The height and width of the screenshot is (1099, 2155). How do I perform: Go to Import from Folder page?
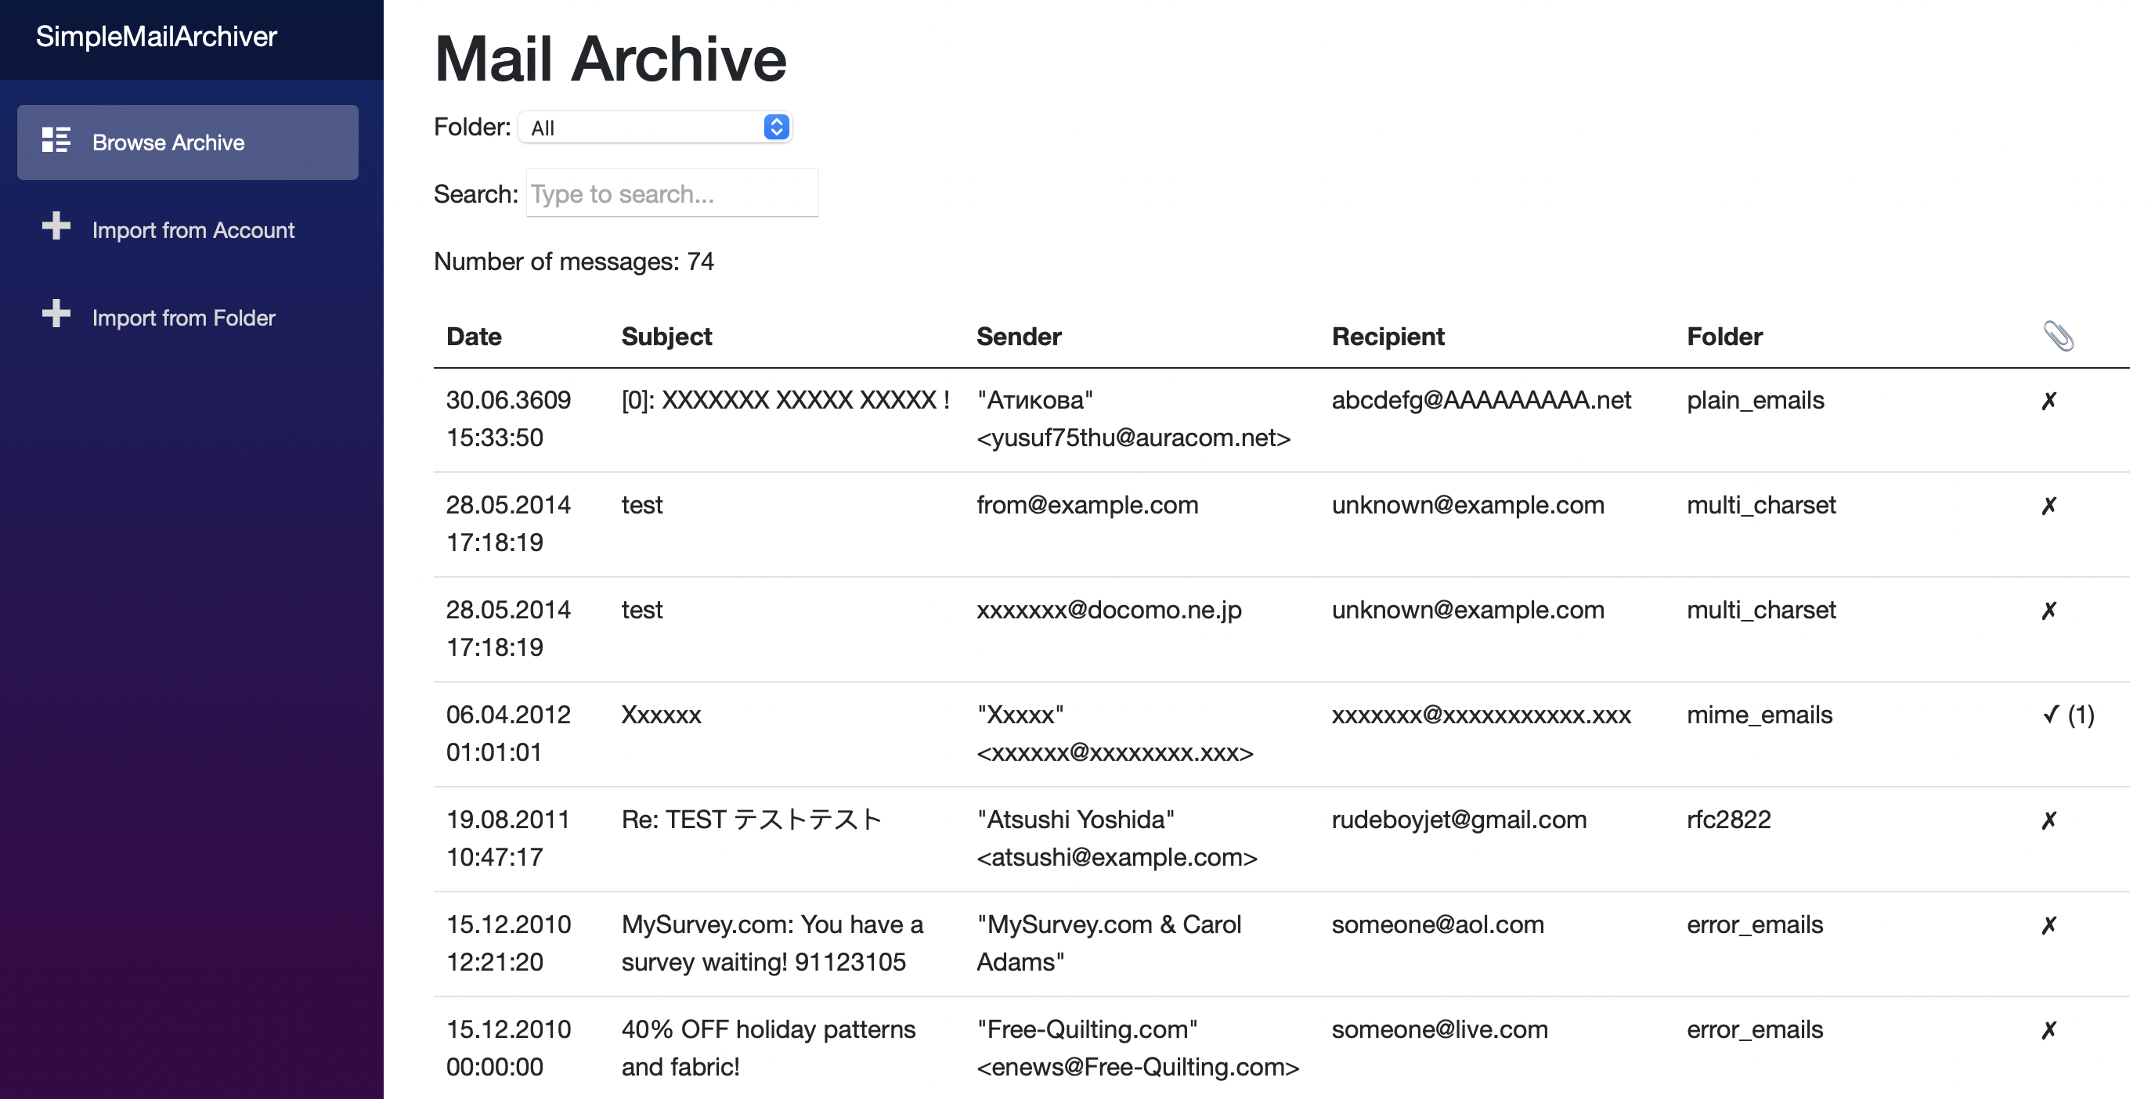(x=183, y=318)
